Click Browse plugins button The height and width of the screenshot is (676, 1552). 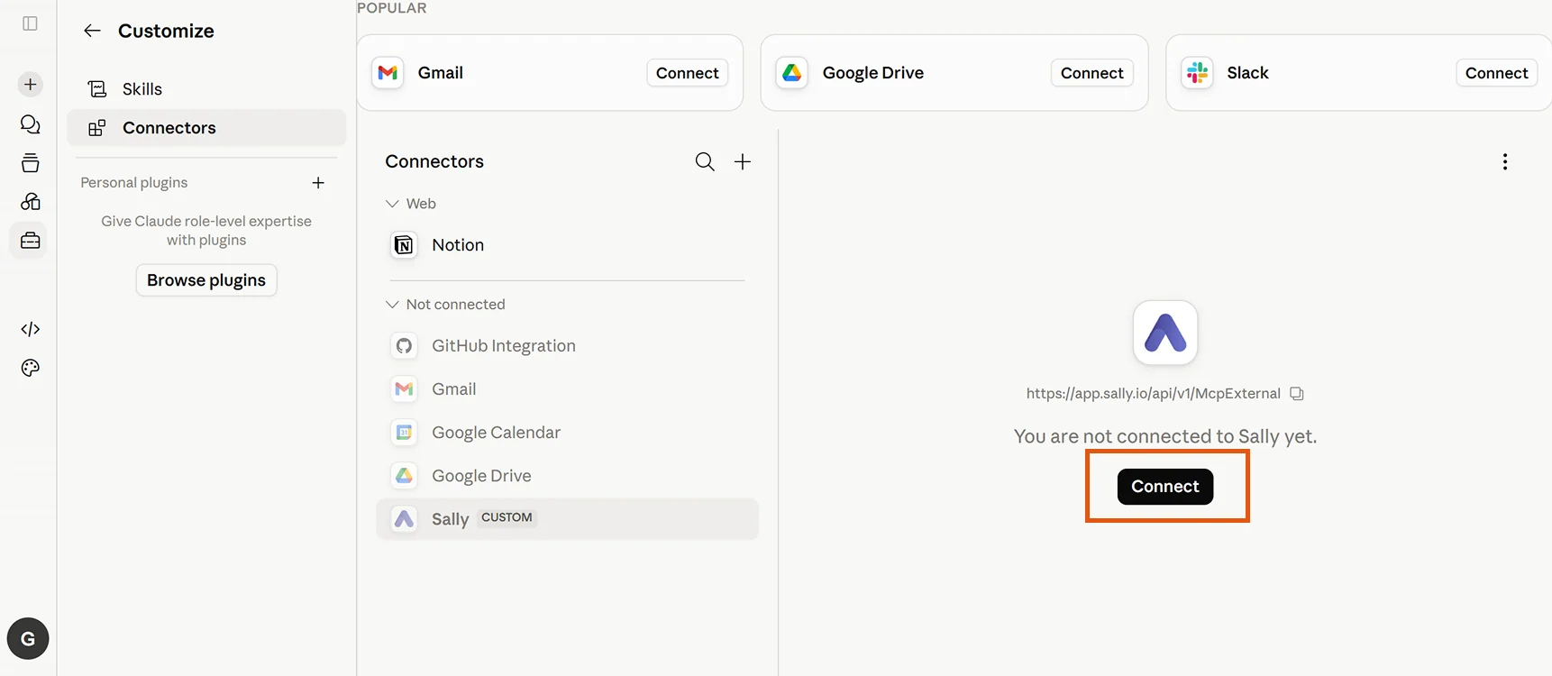pos(206,280)
